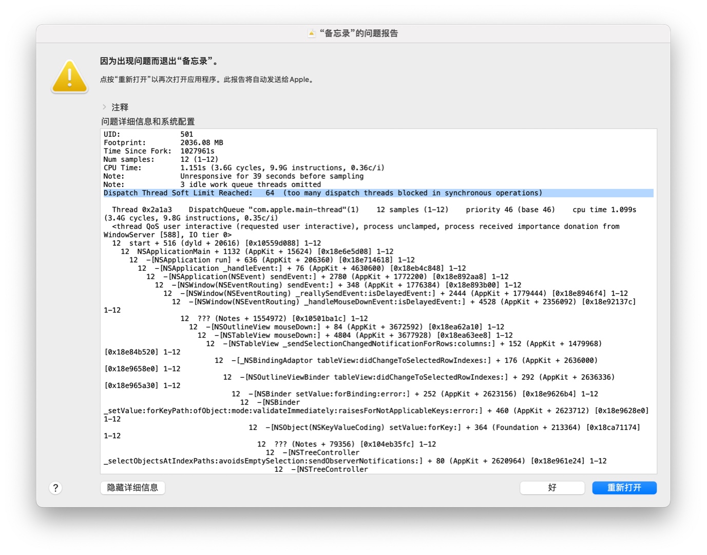The height and width of the screenshot is (555, 707).
Task: Click the 重新打开 (Reopen) button
Action: coord(624,488)
